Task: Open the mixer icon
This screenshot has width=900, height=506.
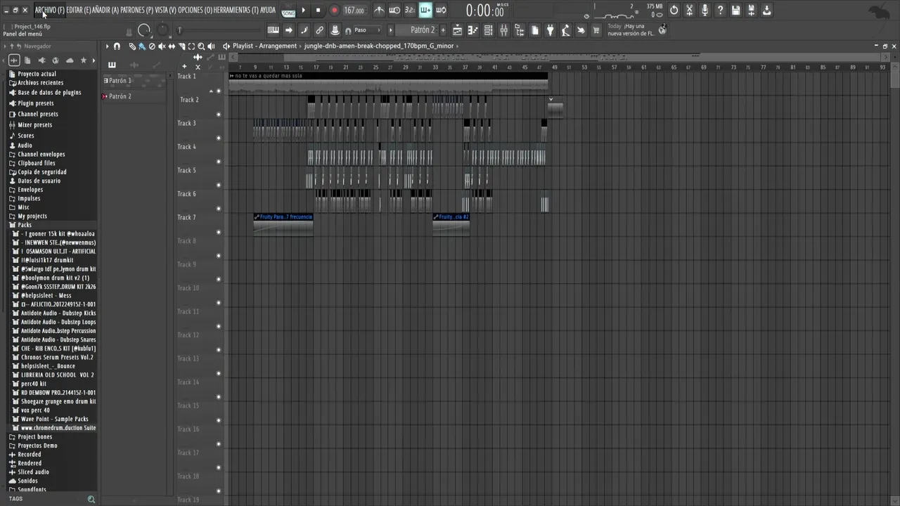Action: coord(504,30)
